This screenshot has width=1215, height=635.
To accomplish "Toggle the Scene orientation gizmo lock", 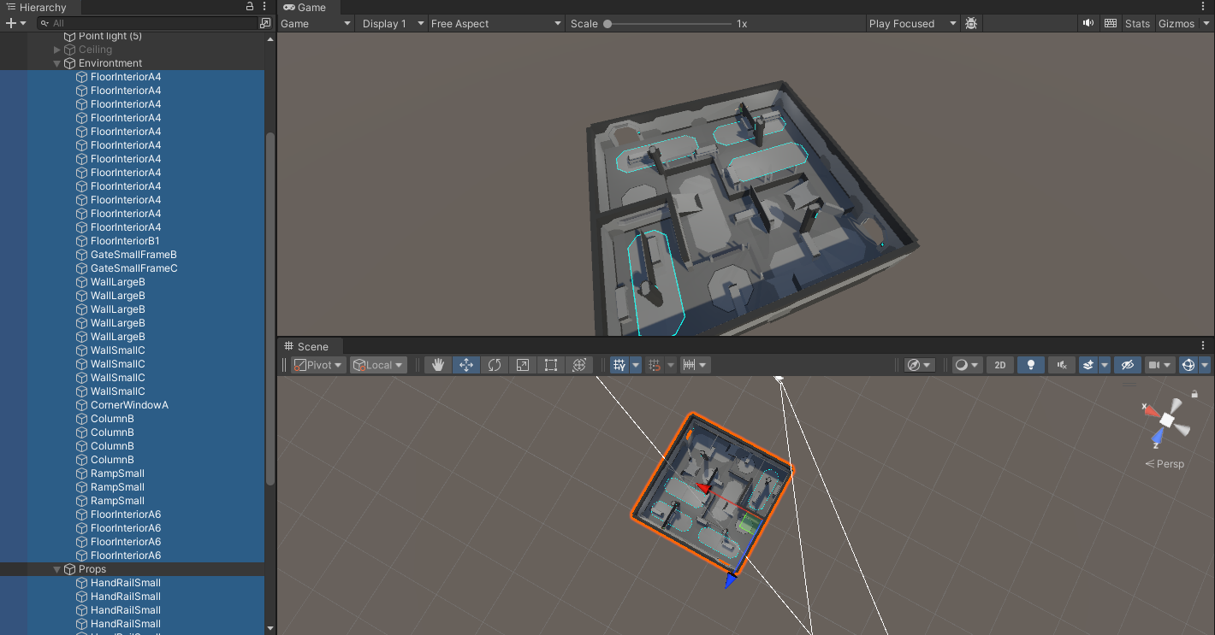I will tap(1194, 395).
